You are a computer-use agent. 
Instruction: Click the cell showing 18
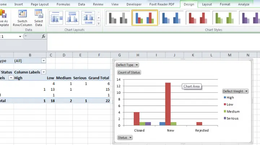tap(51, 101)
